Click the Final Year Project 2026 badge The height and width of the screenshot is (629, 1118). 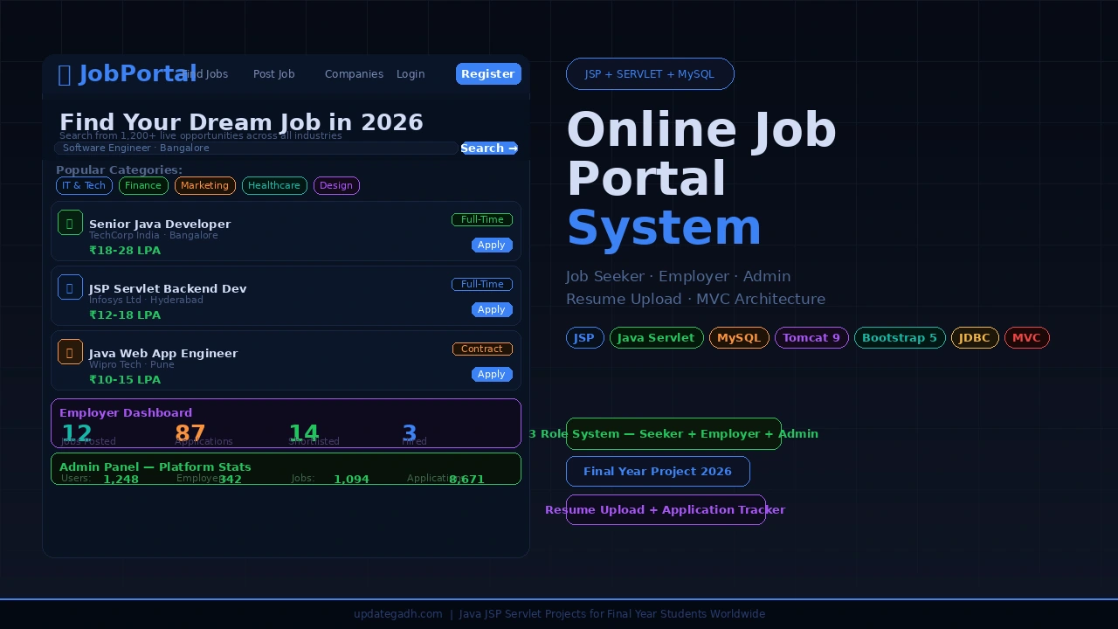[658, 471]
